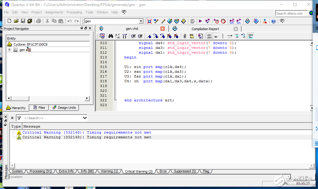Click the paperclip icon in editor toolbar

185,36
